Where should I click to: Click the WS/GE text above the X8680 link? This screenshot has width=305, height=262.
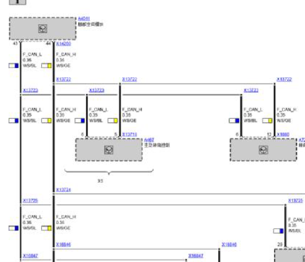(284, 121)
